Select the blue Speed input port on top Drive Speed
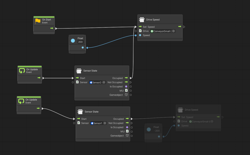 [140, 35]
